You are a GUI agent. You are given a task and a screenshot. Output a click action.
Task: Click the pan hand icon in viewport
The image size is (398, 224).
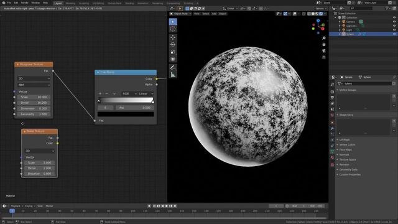(x=323, y=44)
